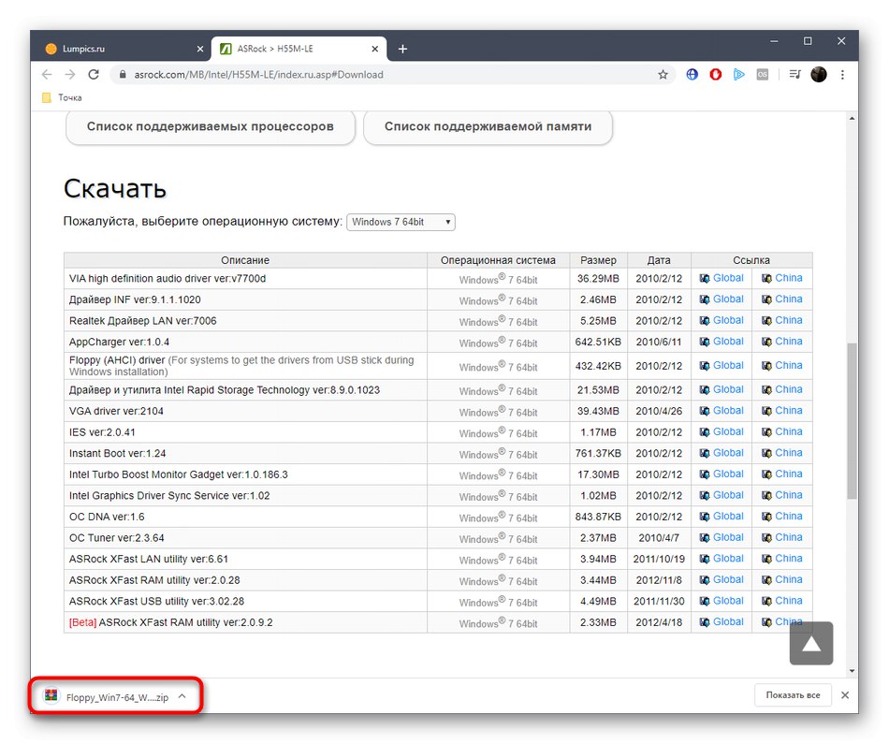Expand options chevron for downloaded zip
Screen dimensions: 889x744
(182, 696)
